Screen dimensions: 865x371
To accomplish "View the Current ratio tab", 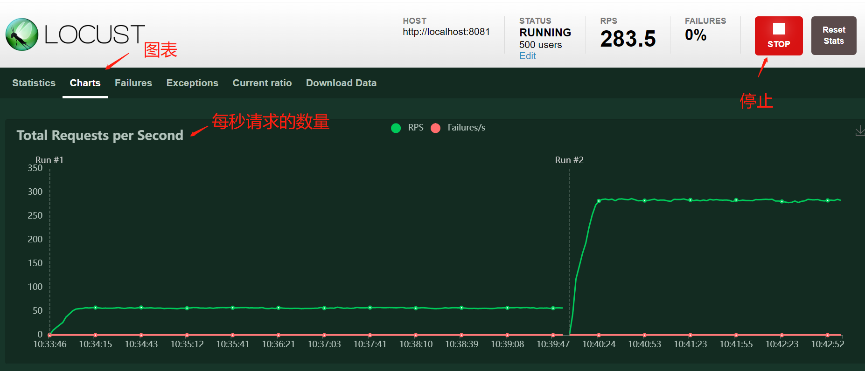I will point(262,83).
